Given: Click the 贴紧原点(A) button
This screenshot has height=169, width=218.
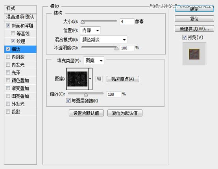Looking at the screenshot, I should tap(123, 79).
